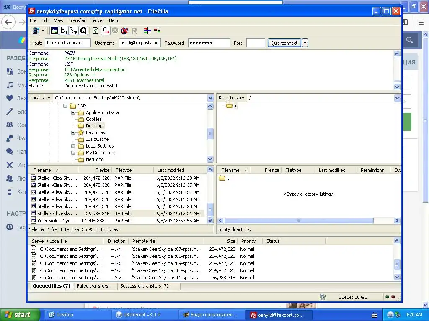Viewport: 429px width, 321px height.
Task: Open the File menu
Action: (33, 20)
